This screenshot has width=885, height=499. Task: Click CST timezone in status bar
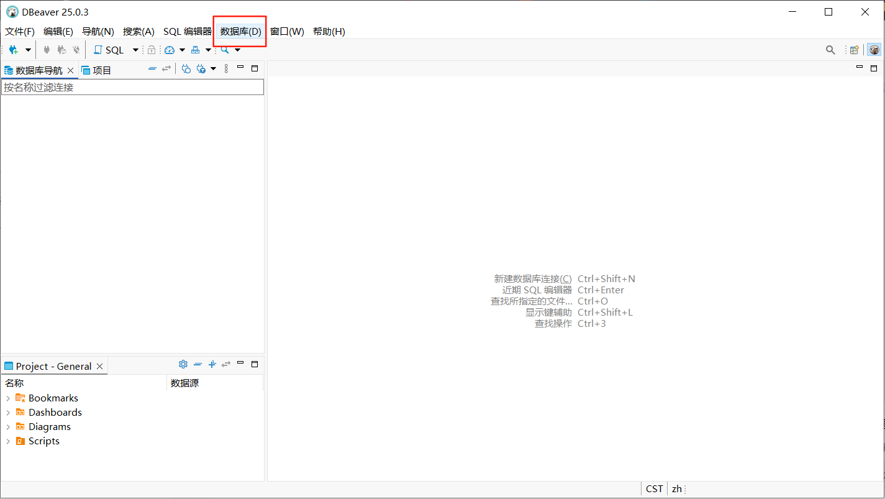(654, 489)
